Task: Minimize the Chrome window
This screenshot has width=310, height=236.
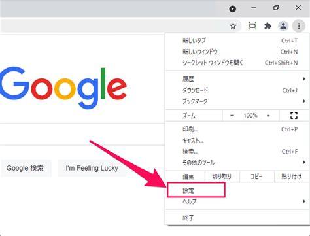Action: tap(254, 8)
